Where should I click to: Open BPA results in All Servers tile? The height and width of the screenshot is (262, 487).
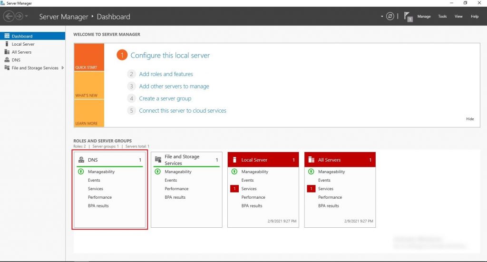click(328, 205)
